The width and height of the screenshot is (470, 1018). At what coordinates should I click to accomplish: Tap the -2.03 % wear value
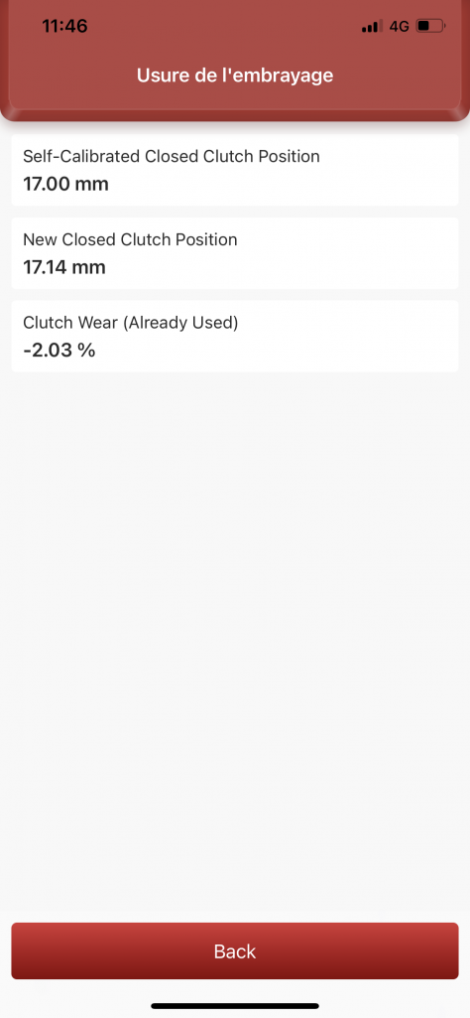[59, 351]
